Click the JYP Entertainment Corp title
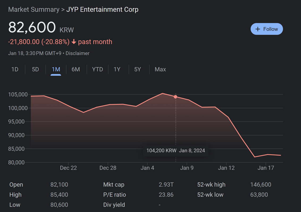The width and height of the screenshot is (301, 212). tap(102, 9)
